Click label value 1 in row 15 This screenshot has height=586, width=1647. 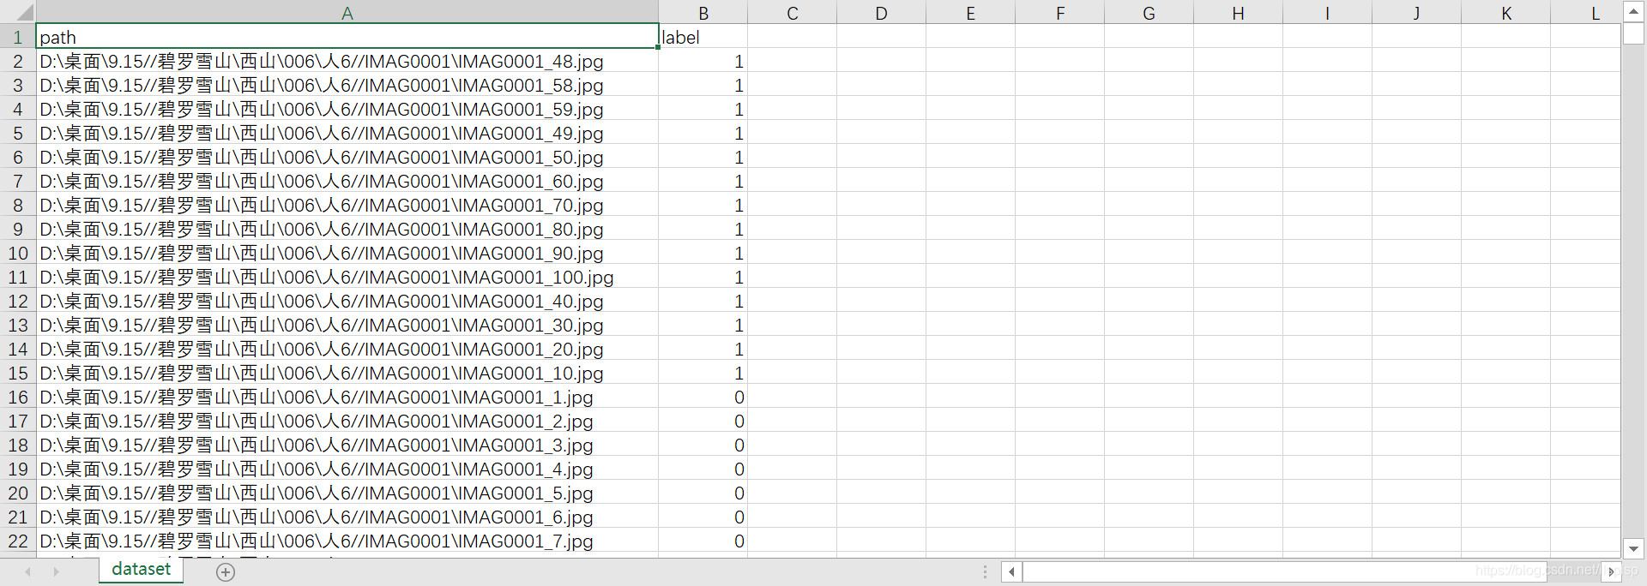[703, 373]
